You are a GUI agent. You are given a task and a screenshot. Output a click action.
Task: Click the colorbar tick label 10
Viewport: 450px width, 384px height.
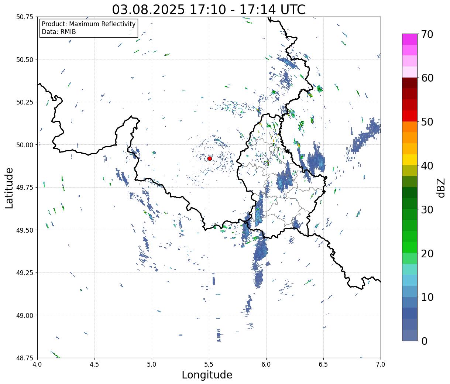click(427, 297)
